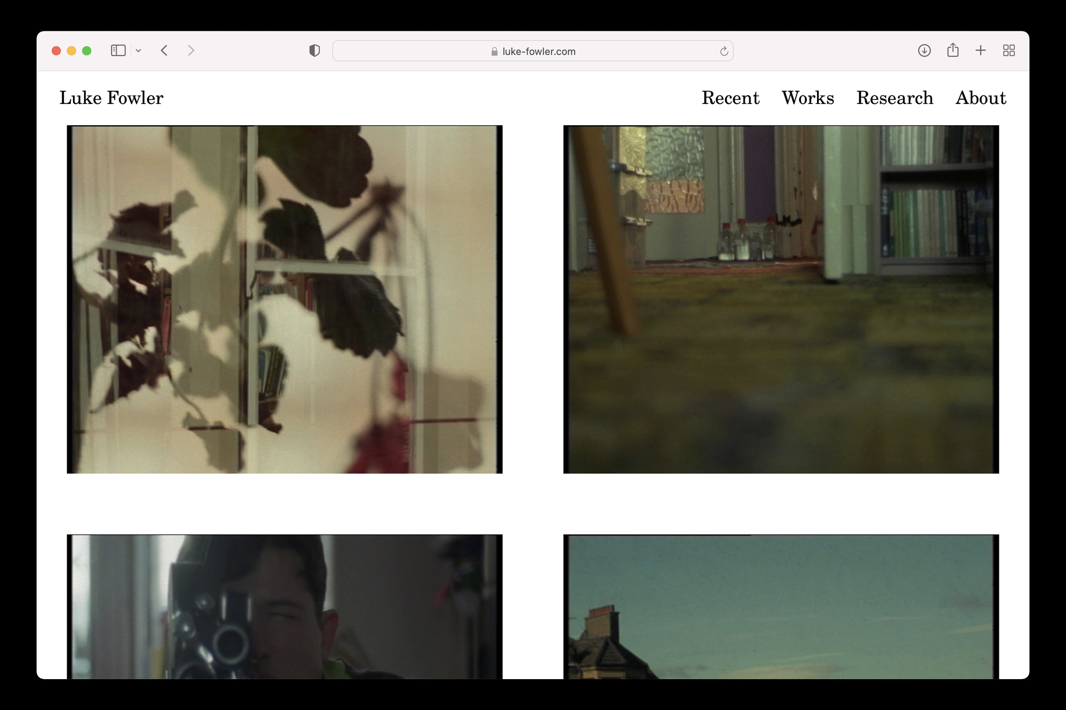
Task: Show the downloads icon
Action: pos(924,51)
